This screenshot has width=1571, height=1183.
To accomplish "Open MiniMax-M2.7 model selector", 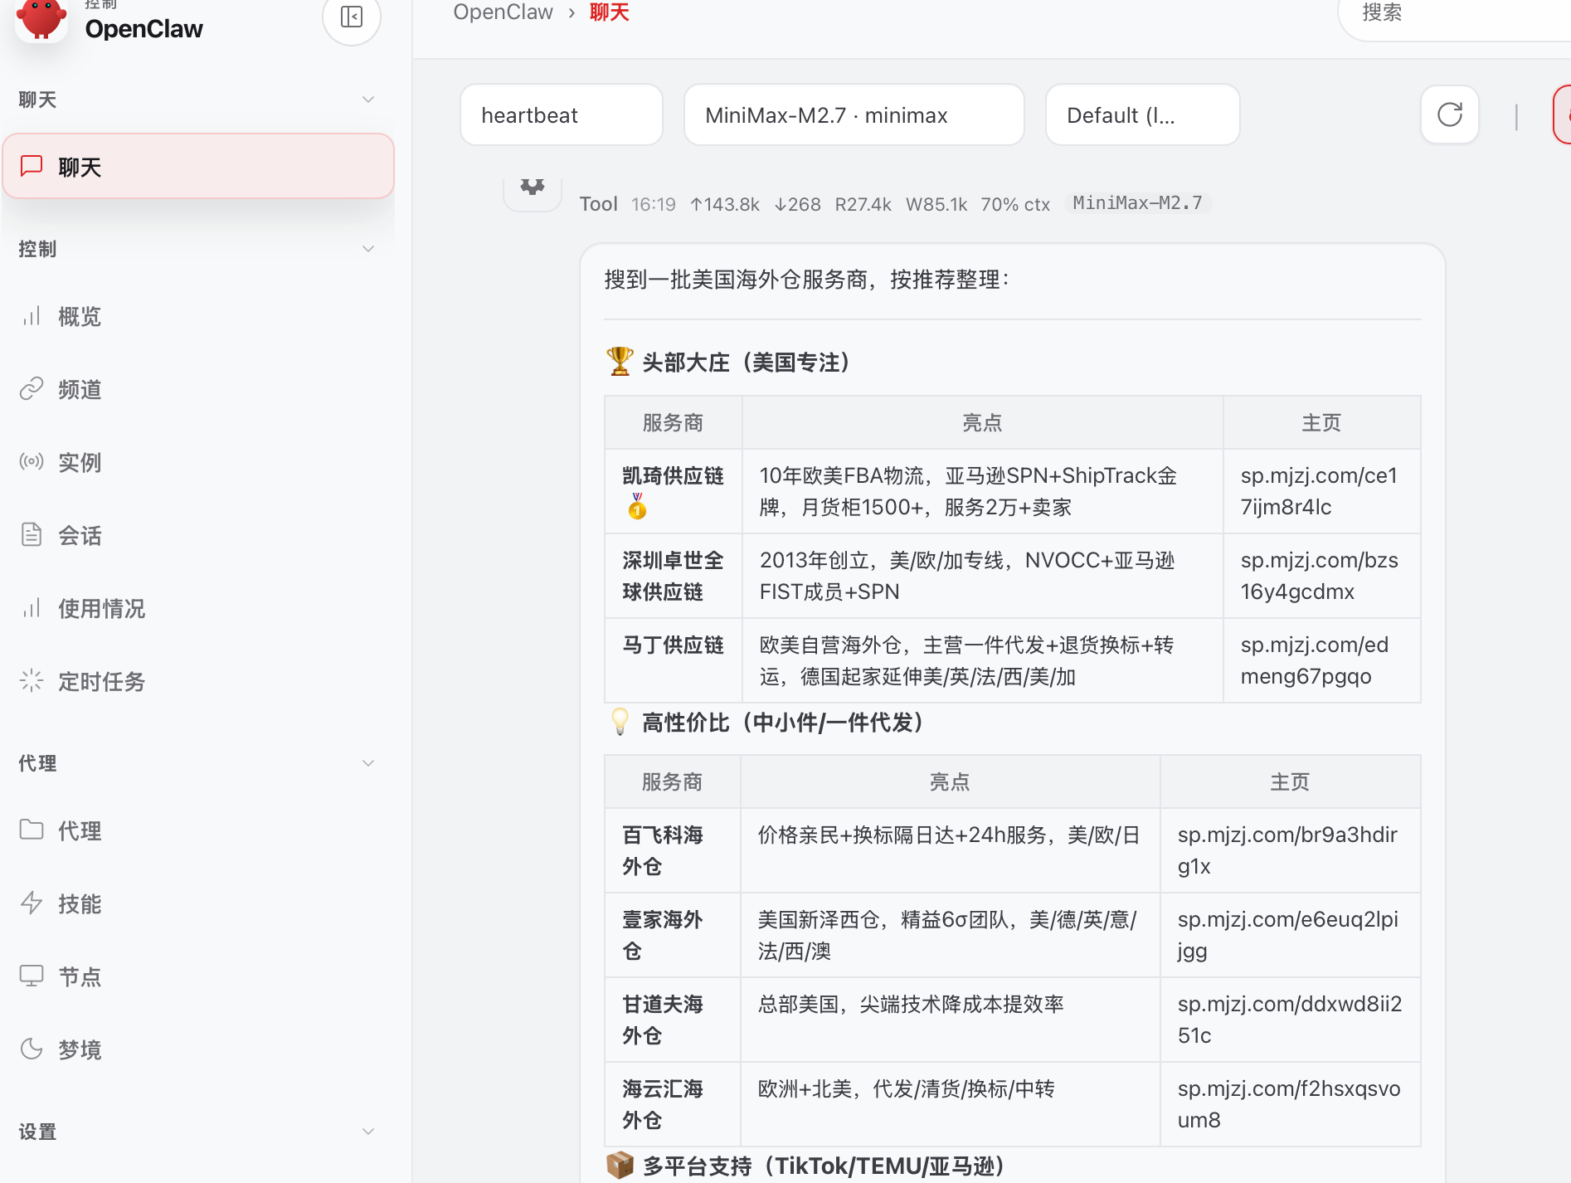I will [854, 115].
